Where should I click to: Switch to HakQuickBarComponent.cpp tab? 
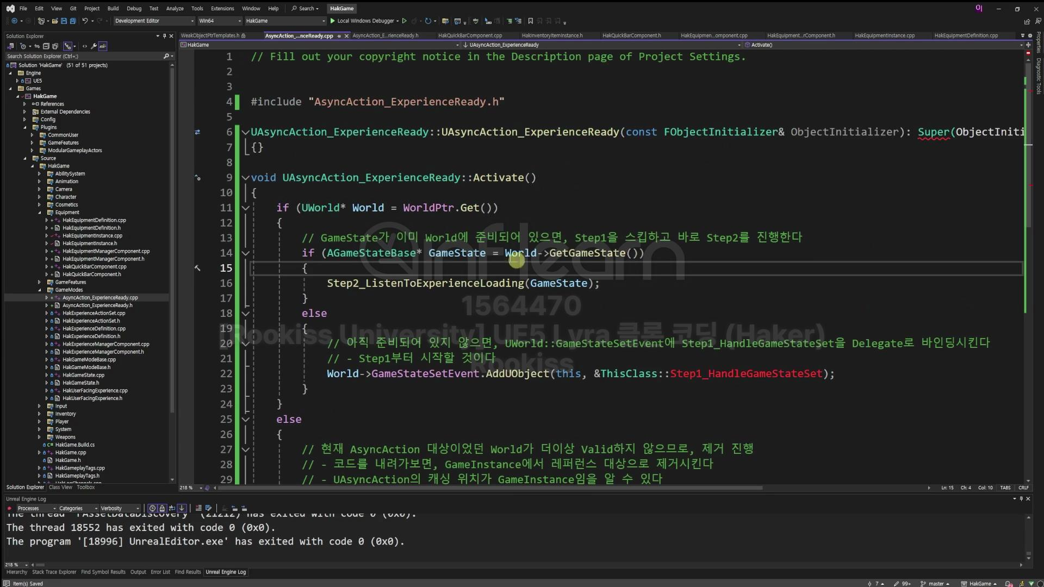pos(470,35)
